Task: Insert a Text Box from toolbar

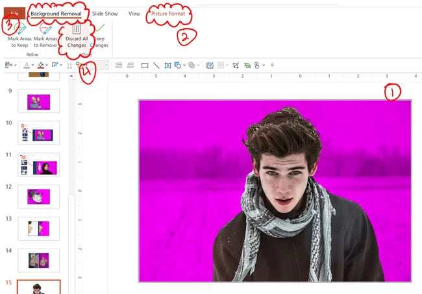Action: tap(168, 66)
